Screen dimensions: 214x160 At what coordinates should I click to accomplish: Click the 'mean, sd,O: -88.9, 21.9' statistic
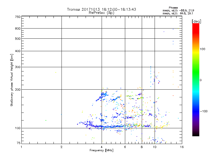point(178,10)
